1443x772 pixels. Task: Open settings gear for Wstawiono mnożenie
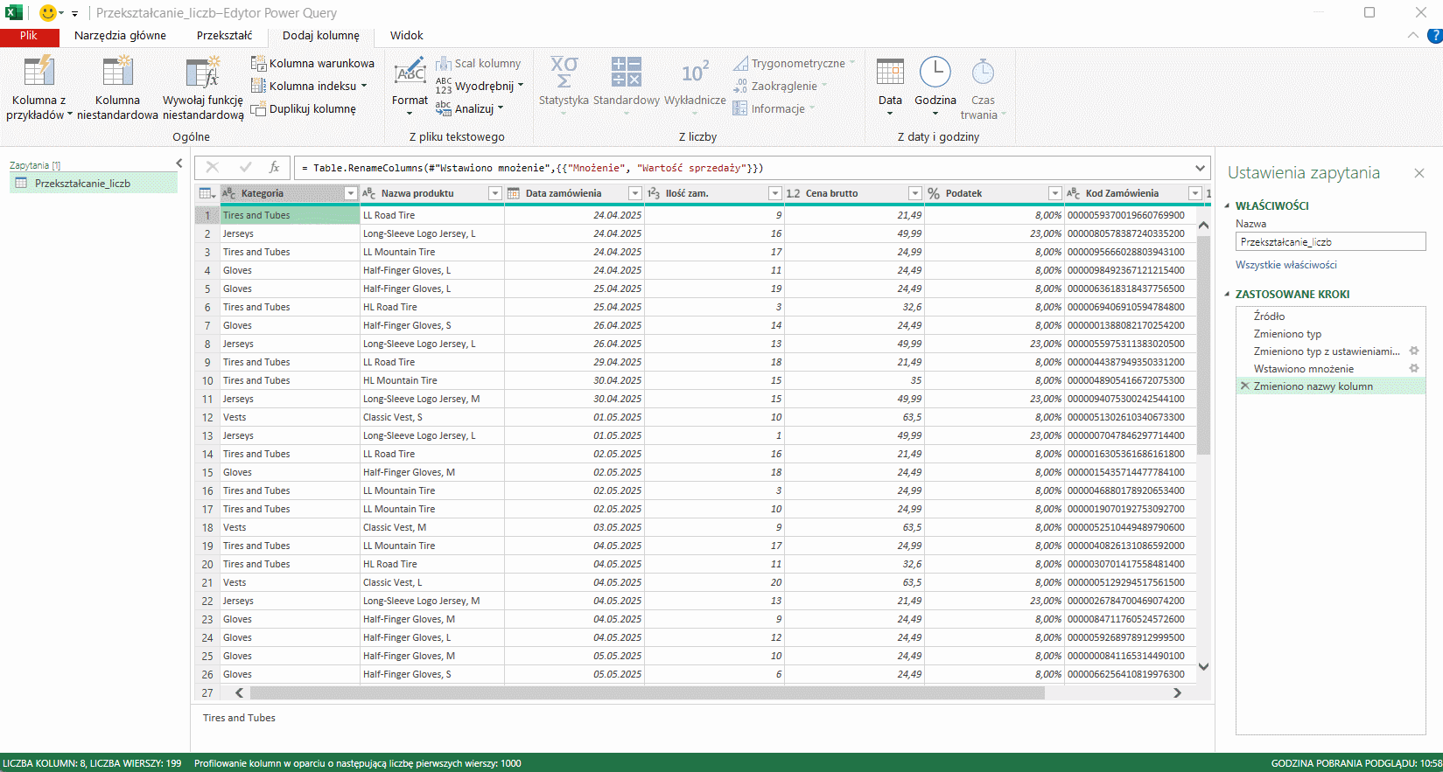(x=1413, y=368)
